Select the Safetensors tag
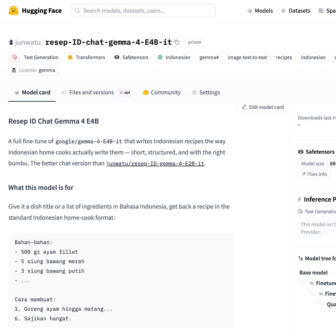 point(131,57)
